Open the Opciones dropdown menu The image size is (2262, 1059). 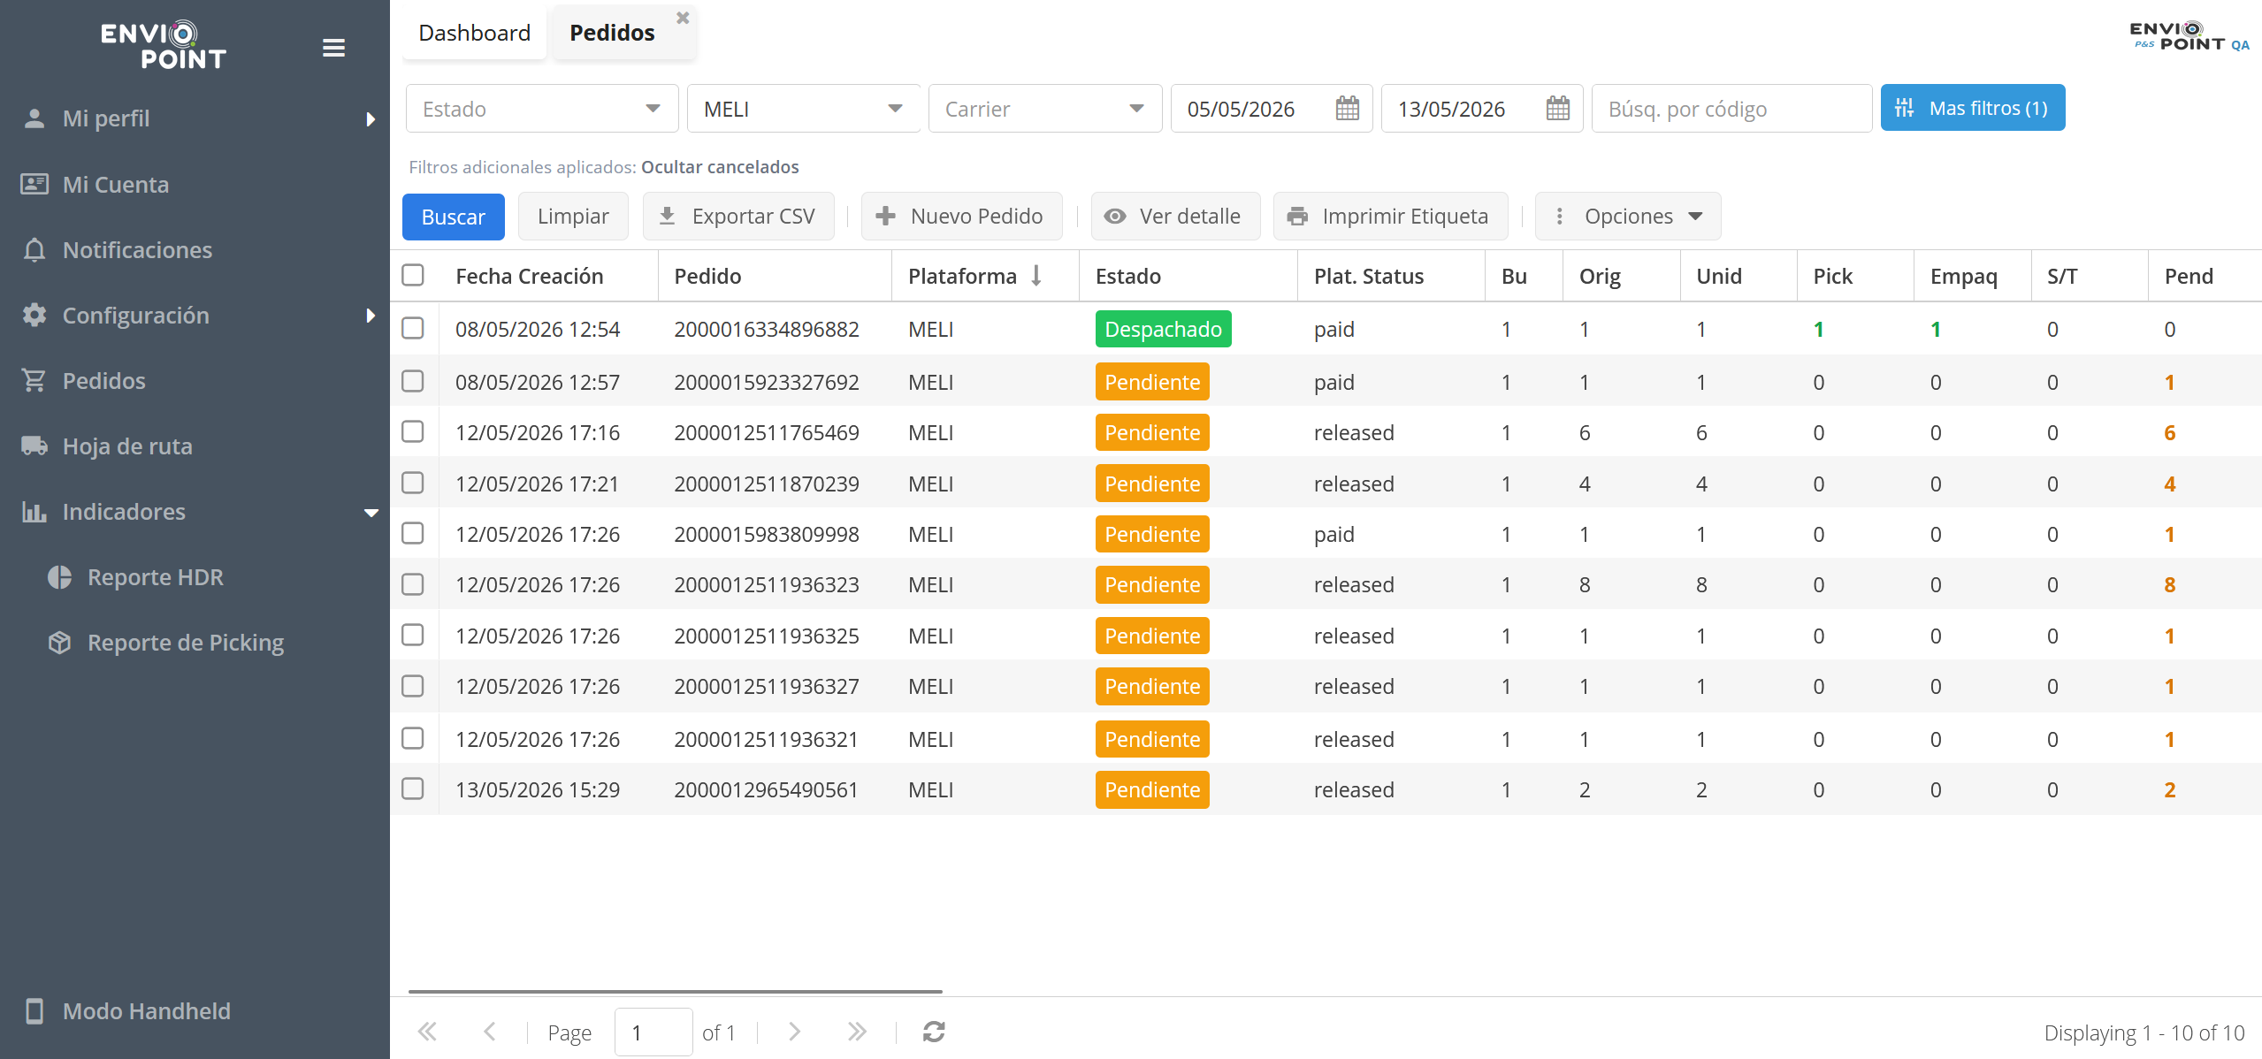[1628, 217]
